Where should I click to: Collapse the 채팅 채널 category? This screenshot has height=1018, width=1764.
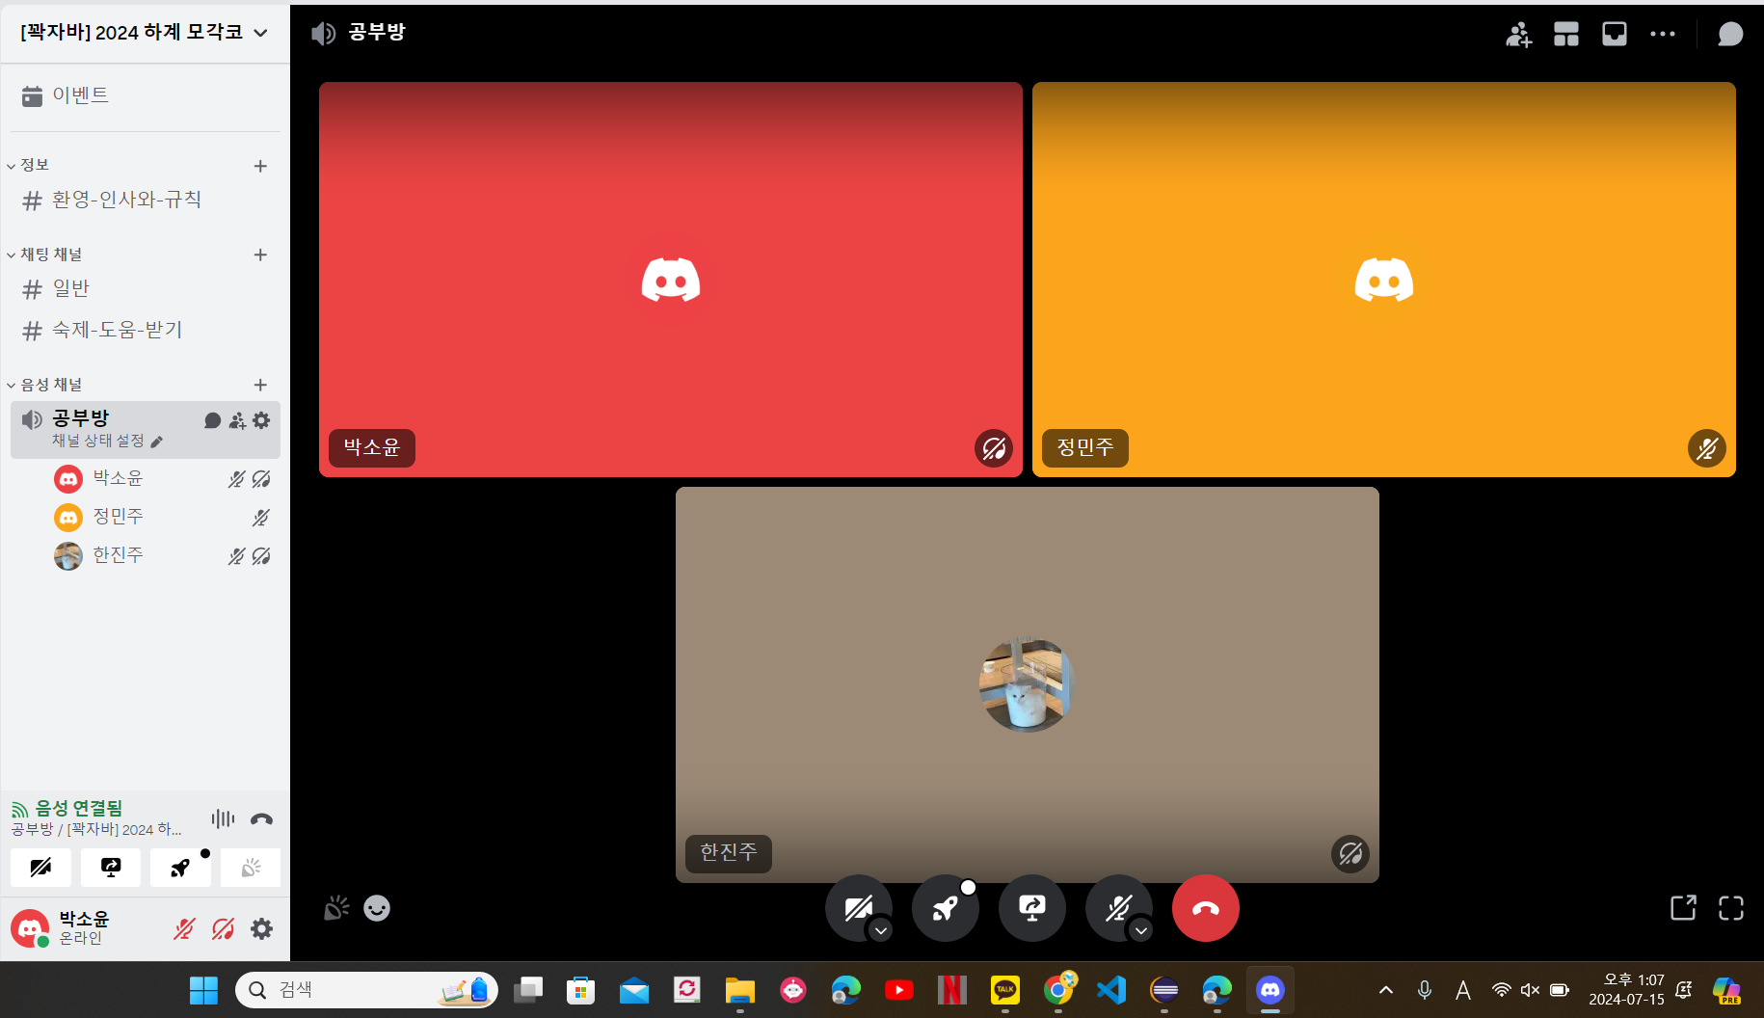[x=45, y=254]
